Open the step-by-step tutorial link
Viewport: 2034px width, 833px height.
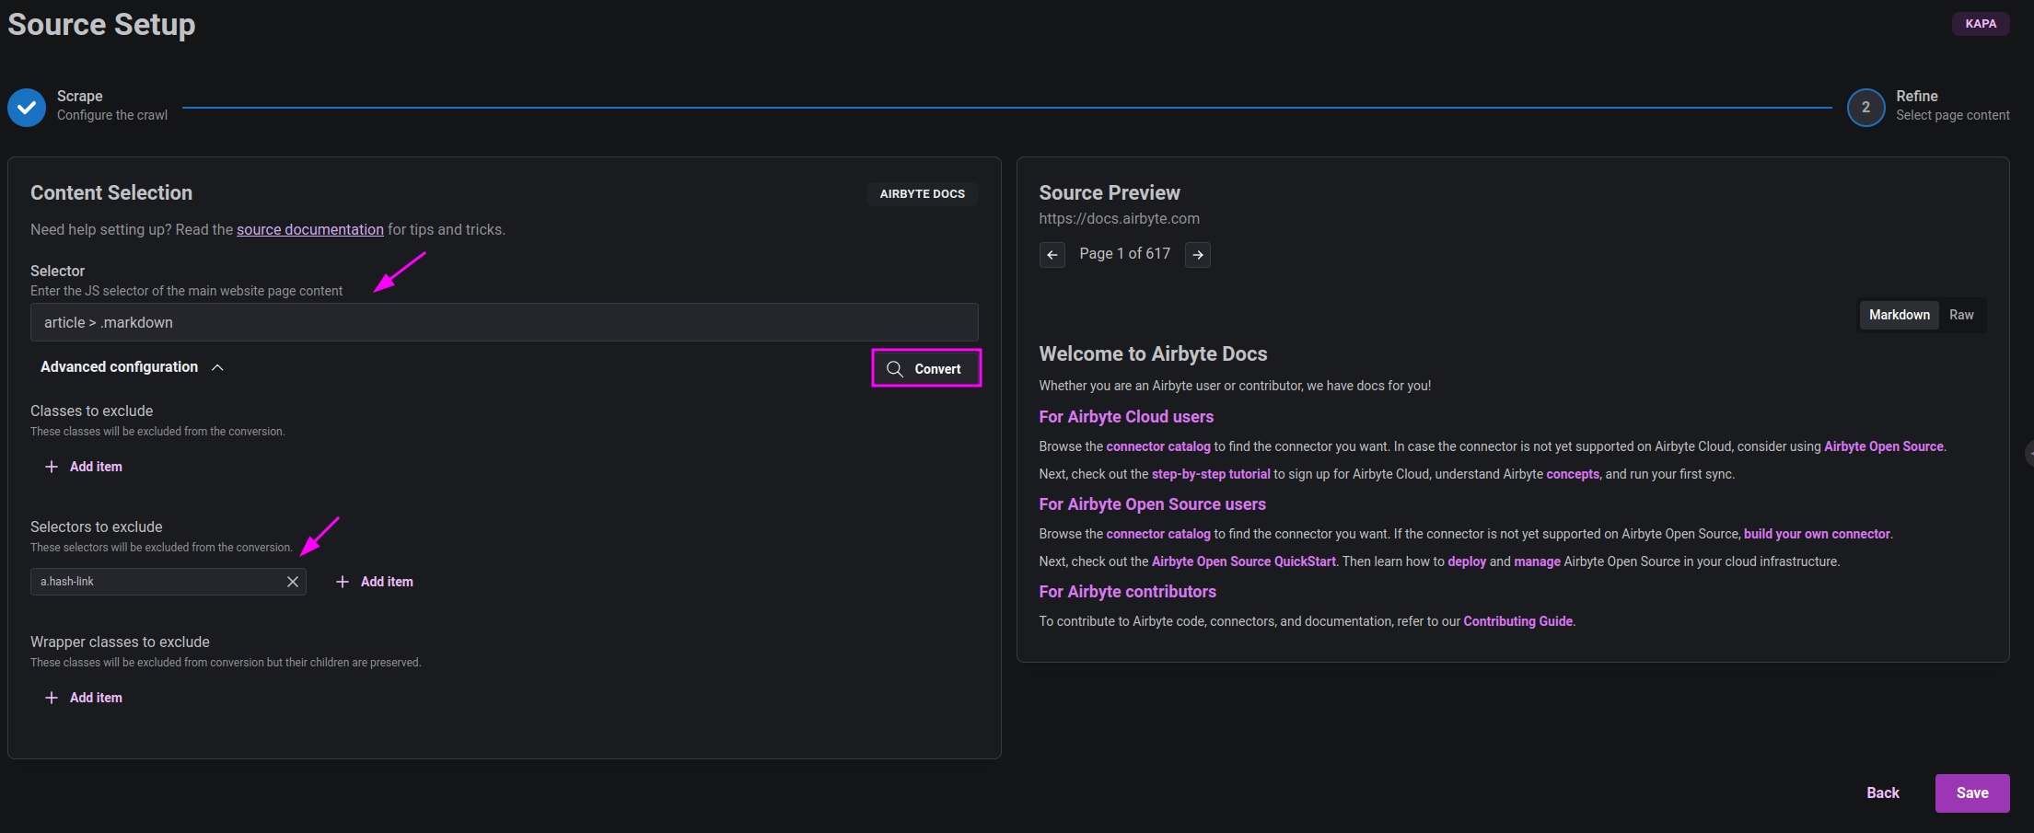coord(1211,474)
